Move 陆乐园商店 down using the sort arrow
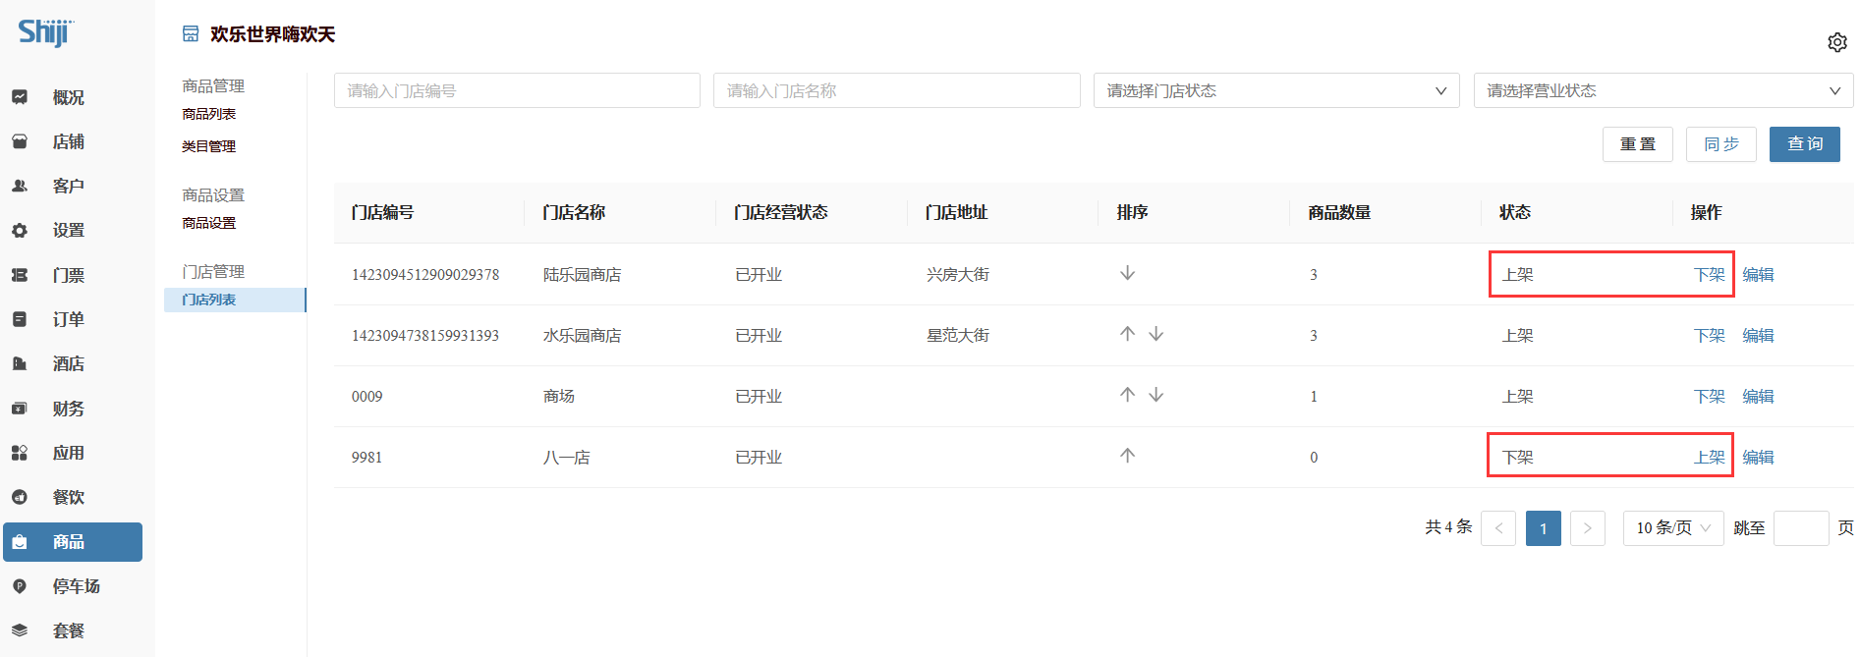The image size is (1860, 657). coord(1127,273)
